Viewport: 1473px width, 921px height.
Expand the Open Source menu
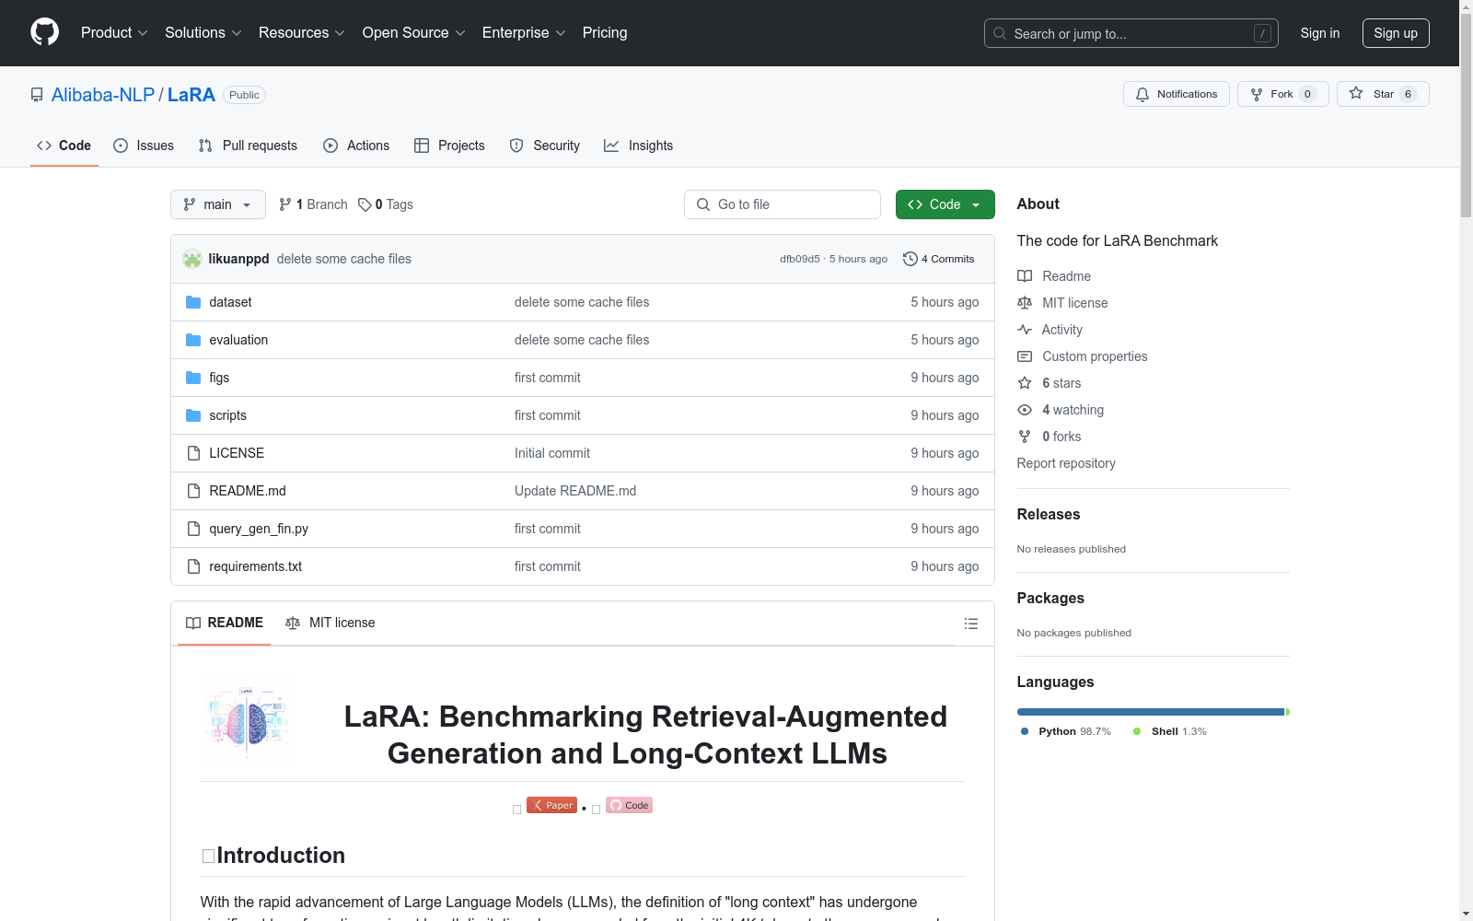pos(414,33)
